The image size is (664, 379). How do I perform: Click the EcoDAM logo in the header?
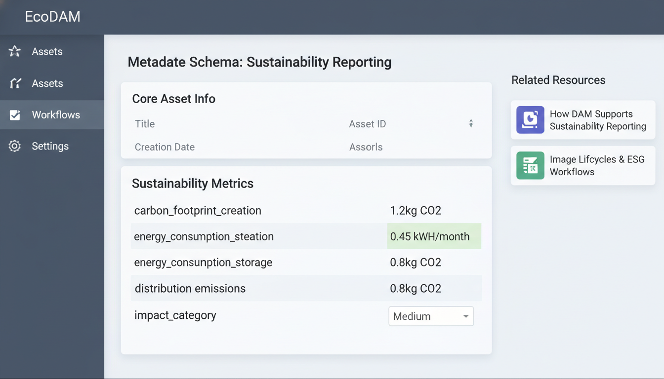(52, 16)
